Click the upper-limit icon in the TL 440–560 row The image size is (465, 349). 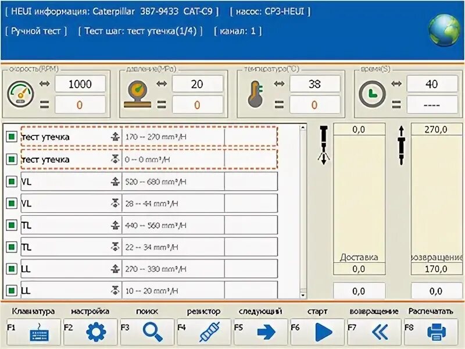[x=115, y=225]
